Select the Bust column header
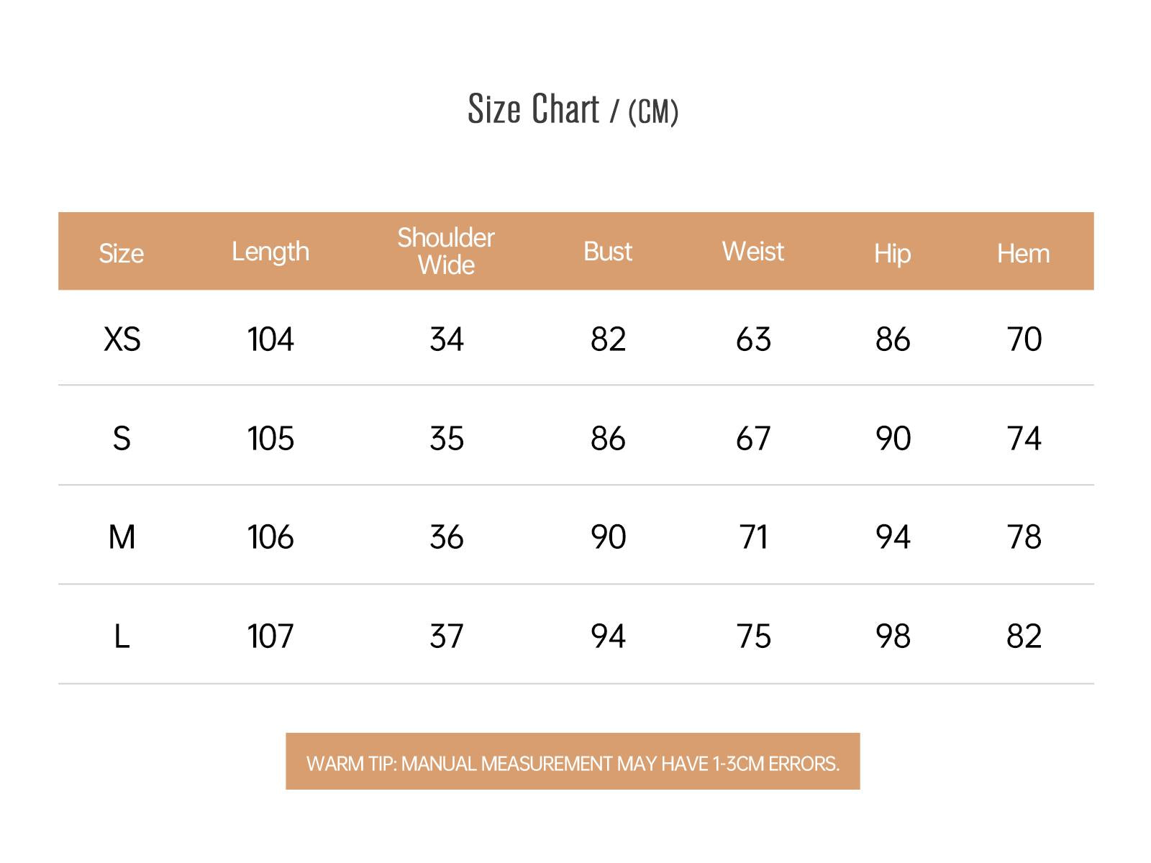This screenshot has width=1151, height=863. [x=608, y=252]
